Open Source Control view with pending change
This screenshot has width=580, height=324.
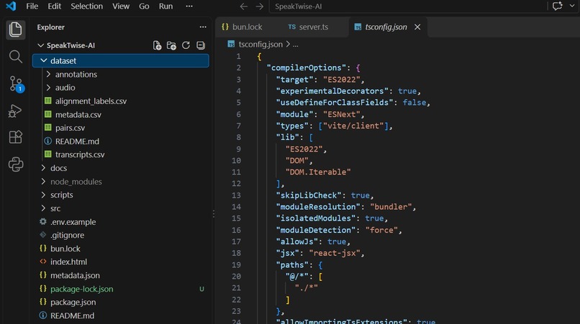[x=17, y=84]
